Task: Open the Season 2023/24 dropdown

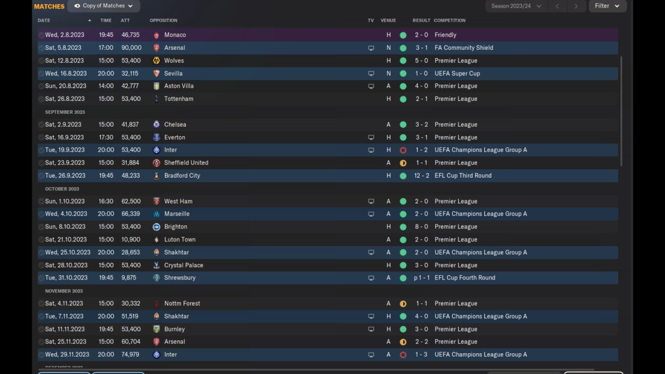Action: point(516,6)
